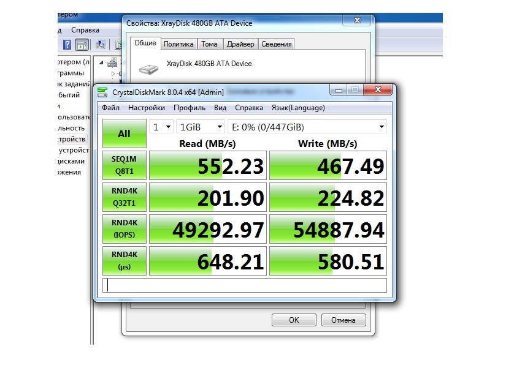Click the blue help question mark toolbar icon
The image size is (514, 368).
(67, 45)
